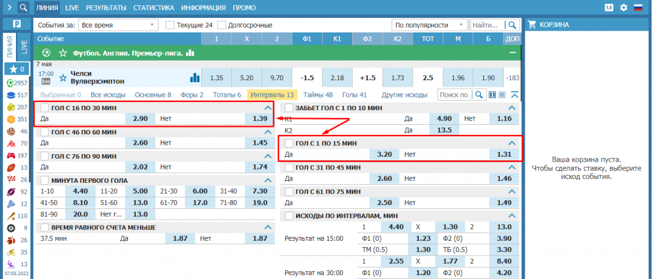Viewport: 652px width, 279px height.
Task: Enable the Долгосрочные checkbox
Action: pyautogui.click(x=222, y=25)
